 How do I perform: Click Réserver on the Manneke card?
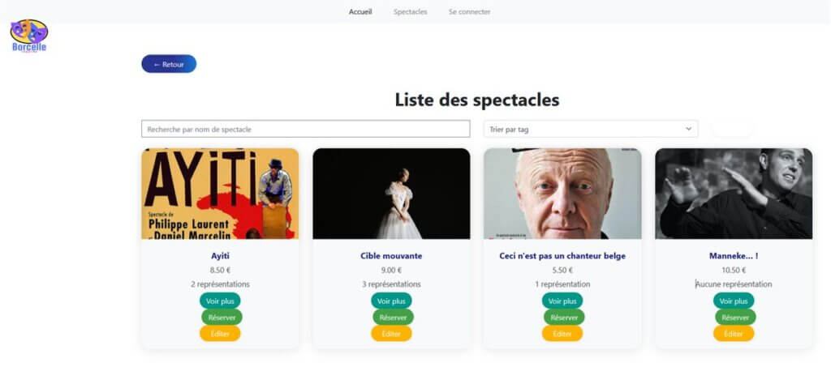click(735, 318)
